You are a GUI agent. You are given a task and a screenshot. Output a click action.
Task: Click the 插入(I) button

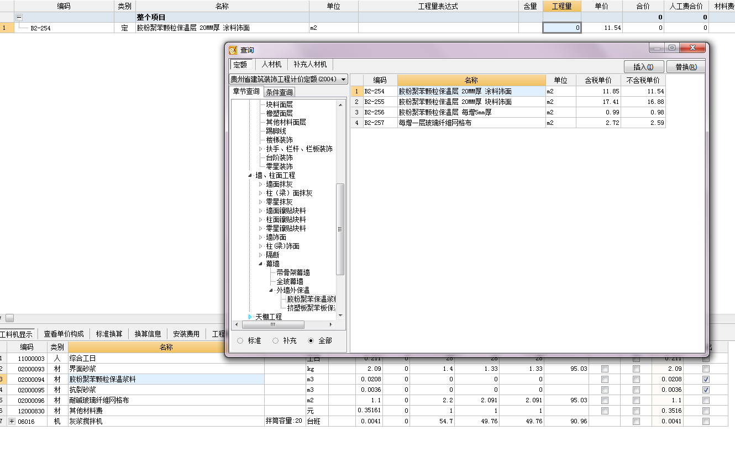[x=643, y=67]
